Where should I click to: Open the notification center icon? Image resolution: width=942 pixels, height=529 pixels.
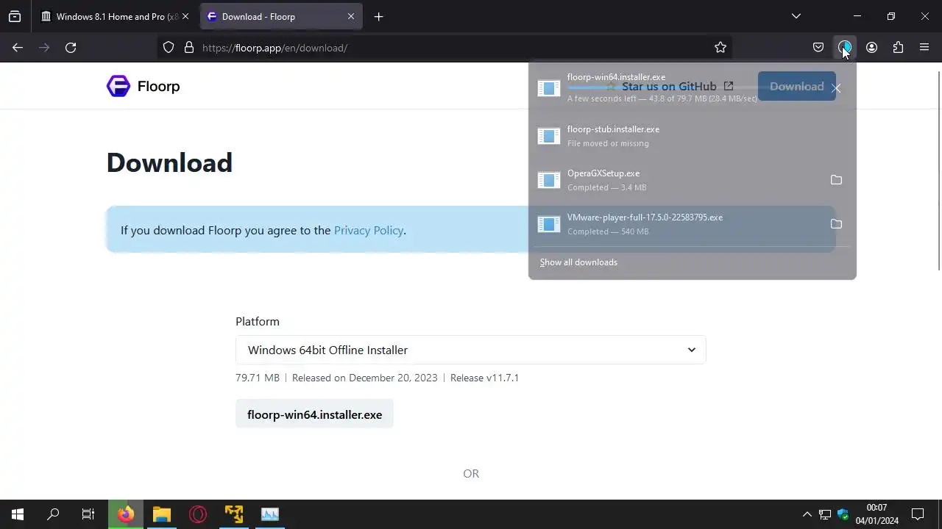pos(918,514)
